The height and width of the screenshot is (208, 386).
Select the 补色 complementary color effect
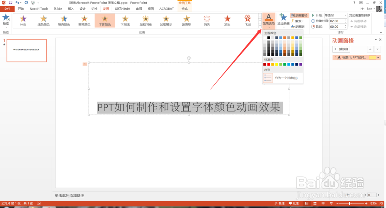coord(23,20)
